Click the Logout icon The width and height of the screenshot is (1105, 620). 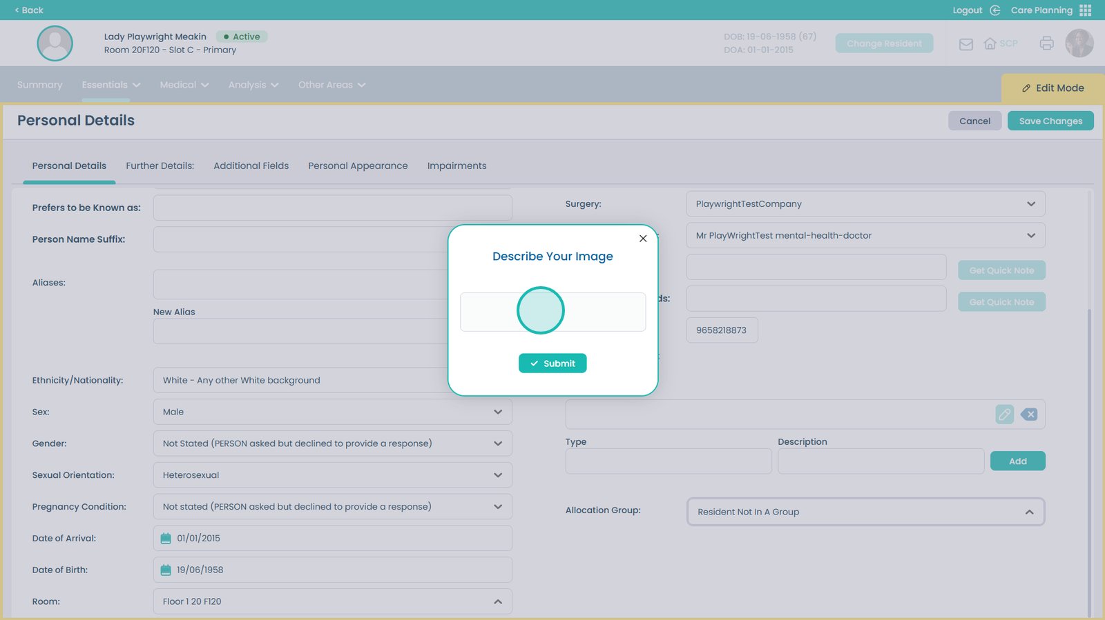click(995, 10)
